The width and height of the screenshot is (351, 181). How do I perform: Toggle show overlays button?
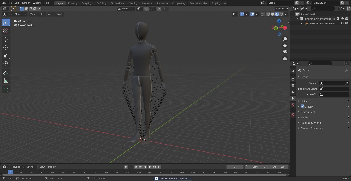[x=252, y=14]
